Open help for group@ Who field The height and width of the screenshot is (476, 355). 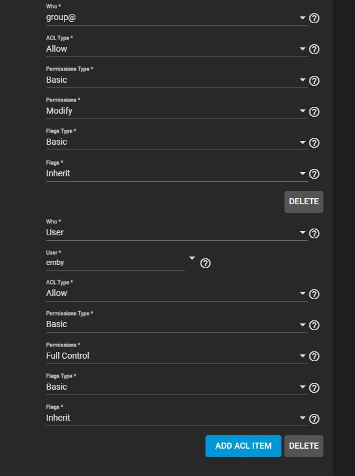[x=314, y=18]
